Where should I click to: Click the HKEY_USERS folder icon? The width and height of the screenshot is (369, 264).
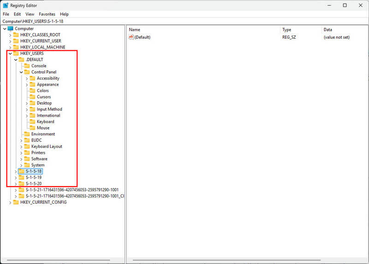pos(16,53)
